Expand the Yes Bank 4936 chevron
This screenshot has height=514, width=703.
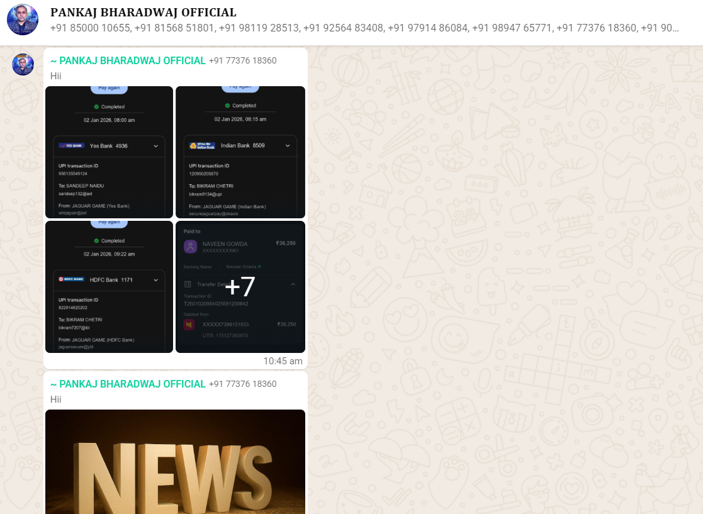tap(155, 146)
